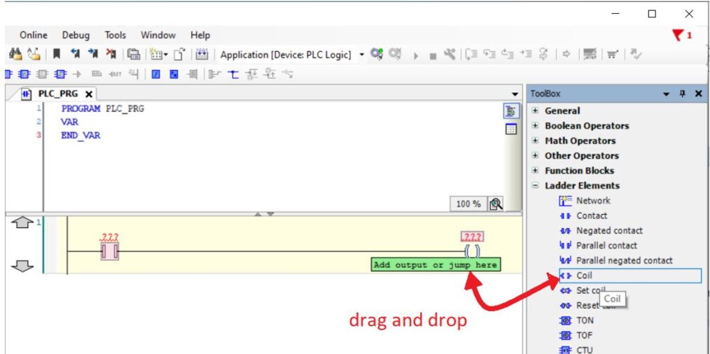The height and width of the screenshot is (354, 710).
Task: Open the Application device dropdown arrow
Action: tap(361, 55)
